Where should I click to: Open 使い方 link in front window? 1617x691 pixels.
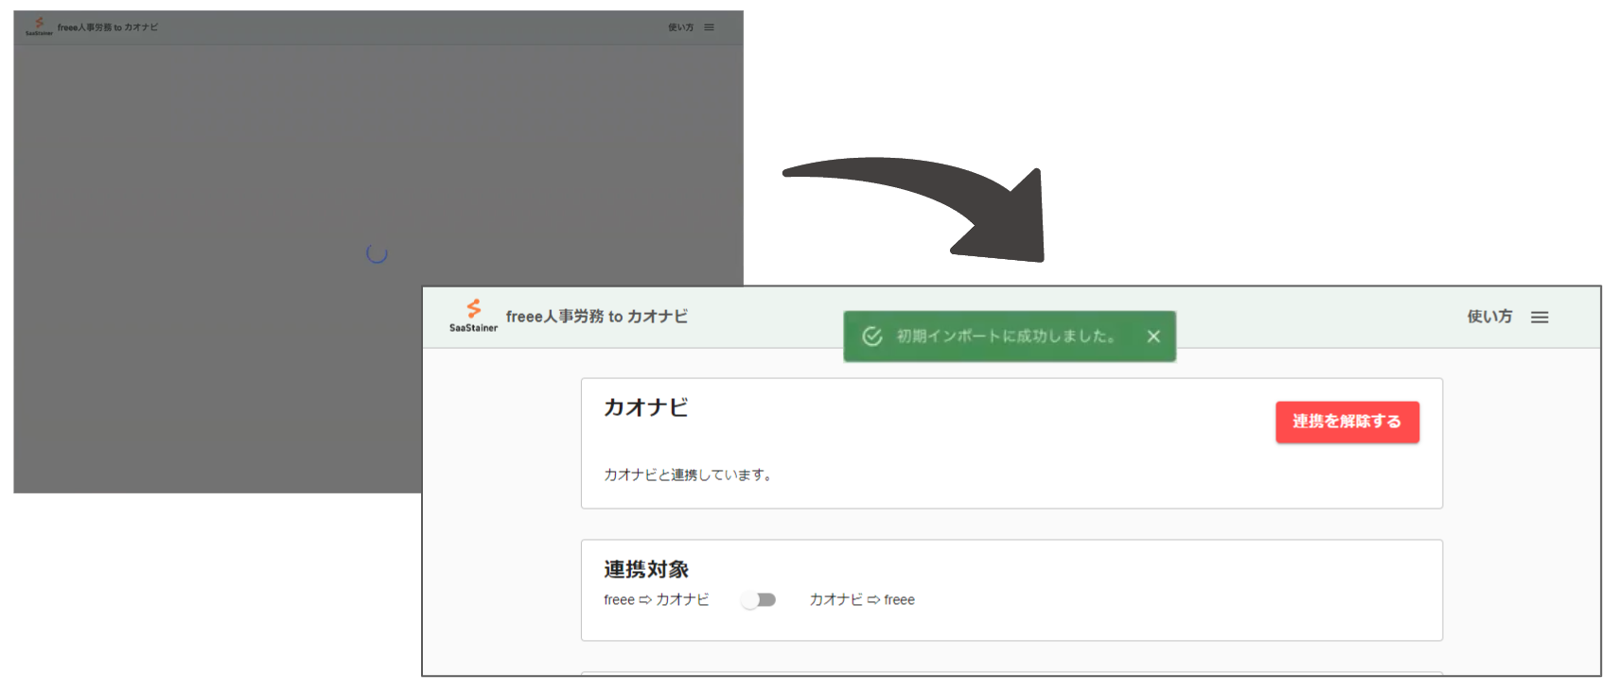tap(1489, 317)
